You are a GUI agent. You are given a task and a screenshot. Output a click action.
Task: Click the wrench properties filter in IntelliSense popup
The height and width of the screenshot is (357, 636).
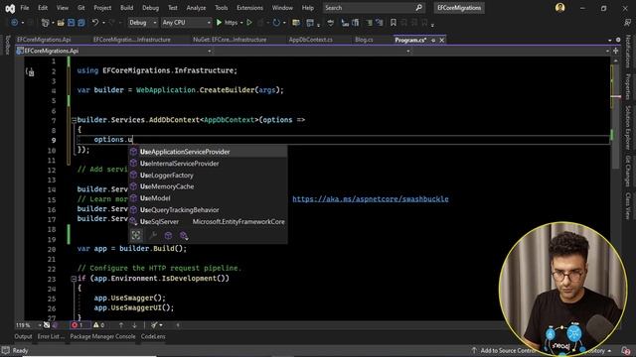[x=153, y=235]
